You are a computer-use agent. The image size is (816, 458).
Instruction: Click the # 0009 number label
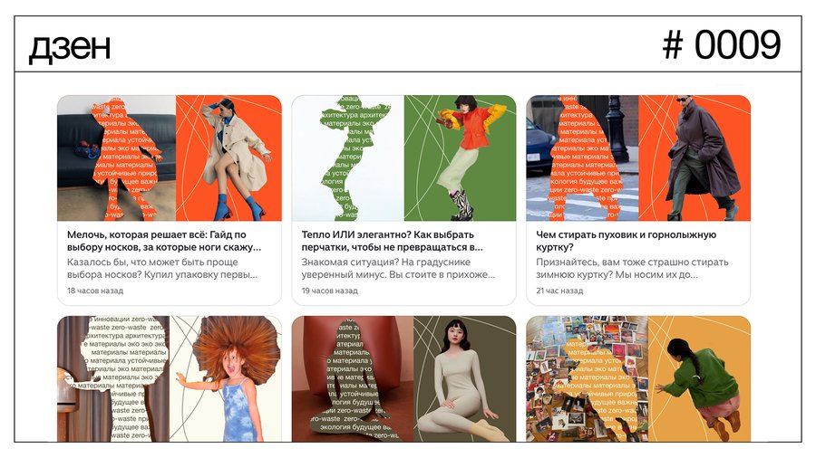(x=722, y=44)
